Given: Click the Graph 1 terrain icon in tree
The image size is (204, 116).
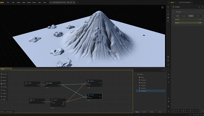Looking at the screenshot, I should 138,74.
